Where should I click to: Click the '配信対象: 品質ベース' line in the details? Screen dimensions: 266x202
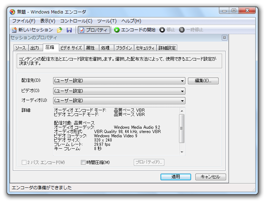(74, 123)
